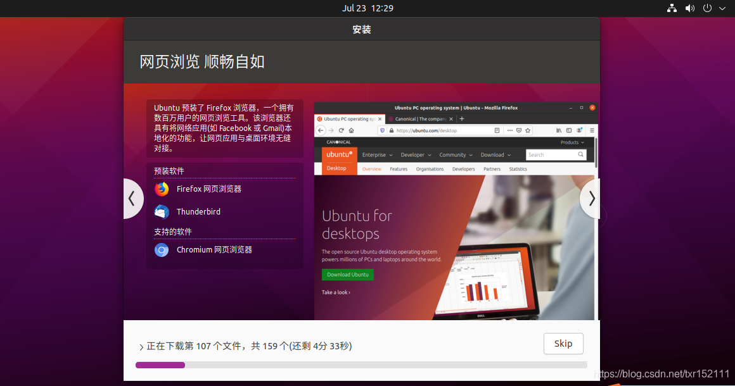Open the Firefox library icon

click(x=559, y=130)
